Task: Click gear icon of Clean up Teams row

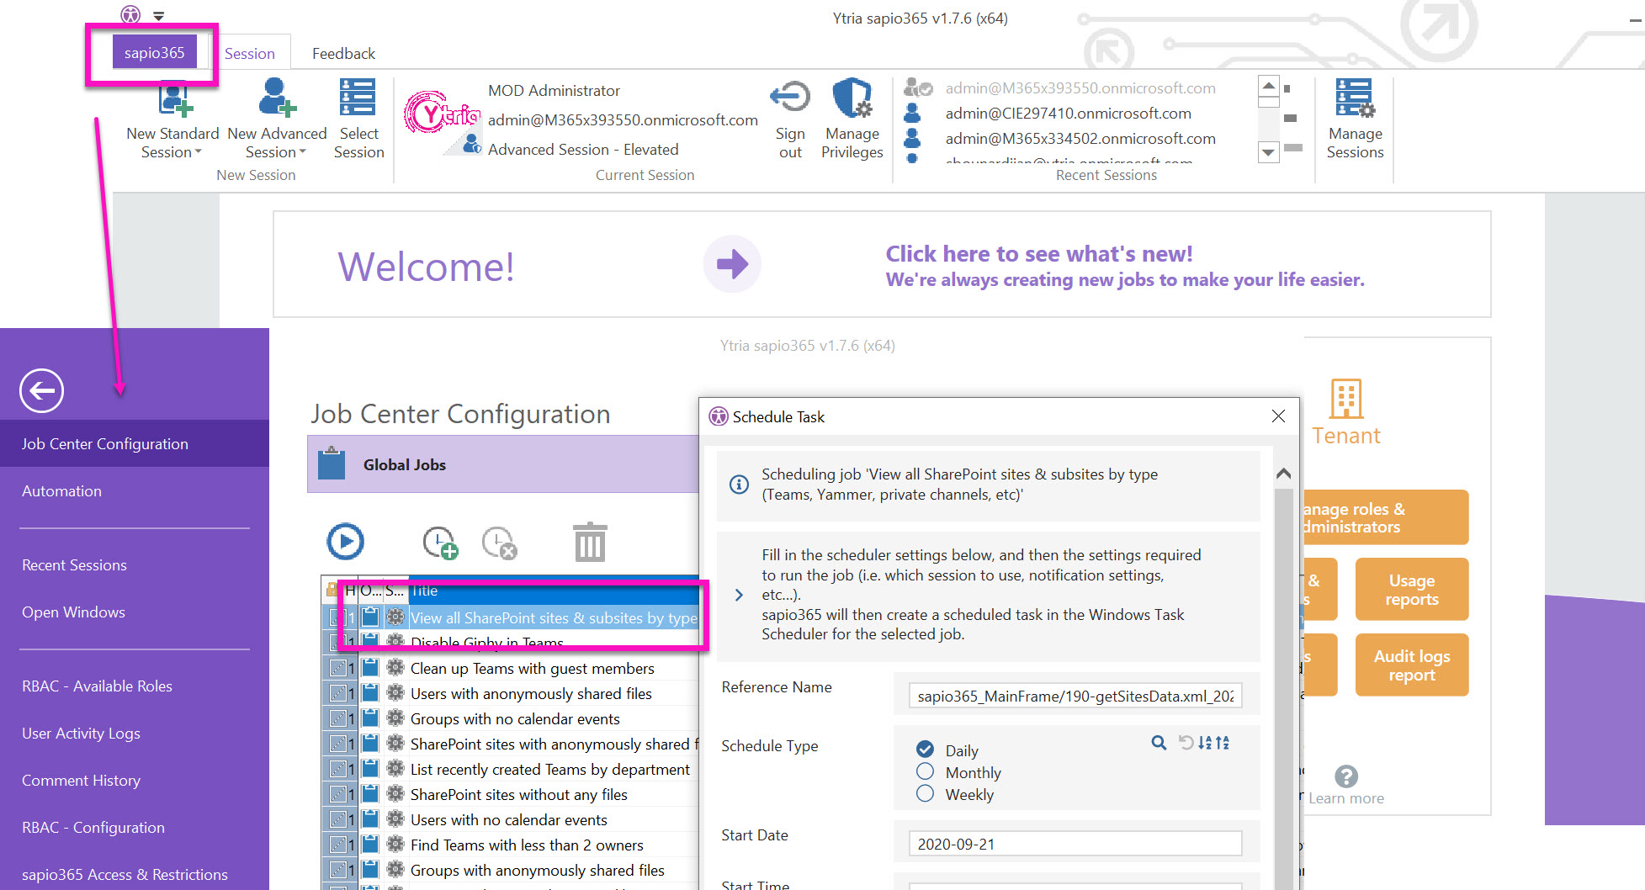Action: [x=395, y=668]
